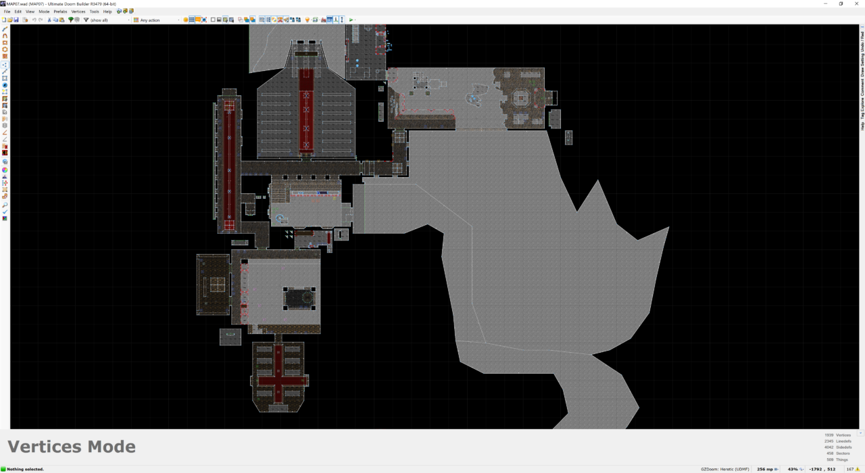Select Vertices Mode in the left toolbar
Viewport: 865px width, 473px height.
5,64
